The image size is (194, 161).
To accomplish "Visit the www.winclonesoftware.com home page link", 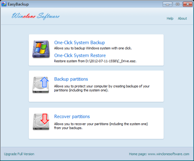I will coord(168,154).
